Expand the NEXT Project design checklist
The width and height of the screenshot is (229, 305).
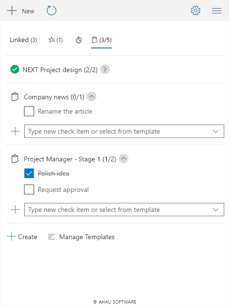tap(105, 69)
